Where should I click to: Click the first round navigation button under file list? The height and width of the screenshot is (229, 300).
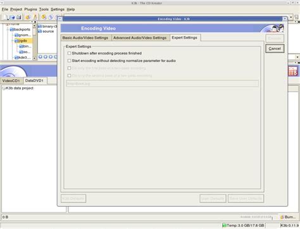(41, 57)
